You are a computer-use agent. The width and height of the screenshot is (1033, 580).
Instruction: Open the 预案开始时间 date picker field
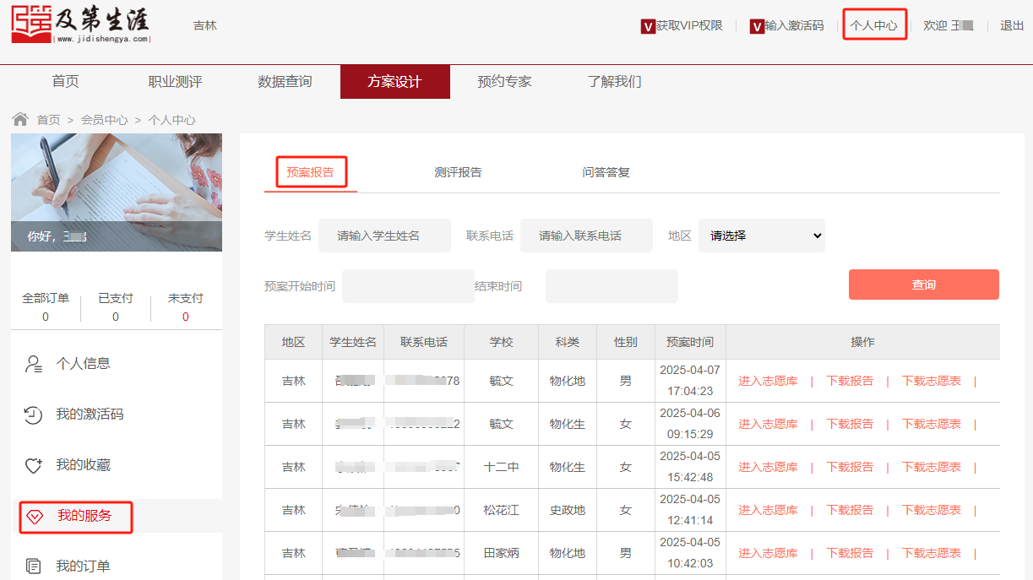click(x=408, y=286)
